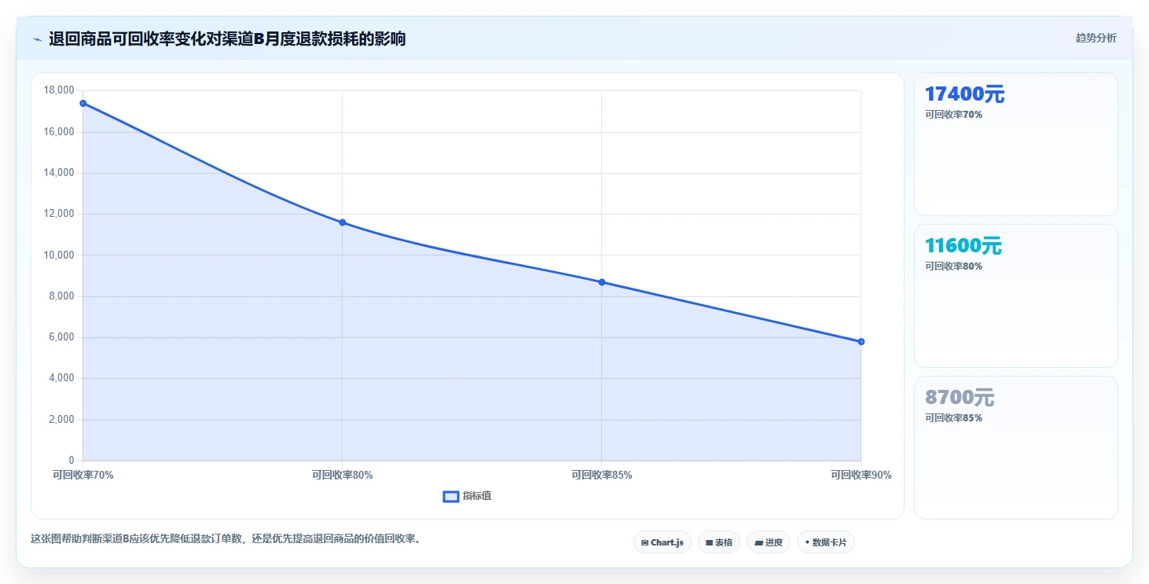The width and height of the screenshot is (1149, 584).
Task: Click the 可回收率85% card caption
Action: pos(953,417)
